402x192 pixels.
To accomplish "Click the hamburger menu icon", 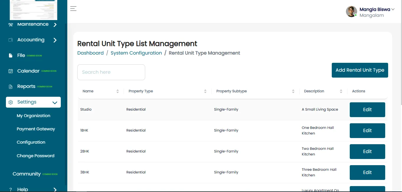I will tap(73, 9).
